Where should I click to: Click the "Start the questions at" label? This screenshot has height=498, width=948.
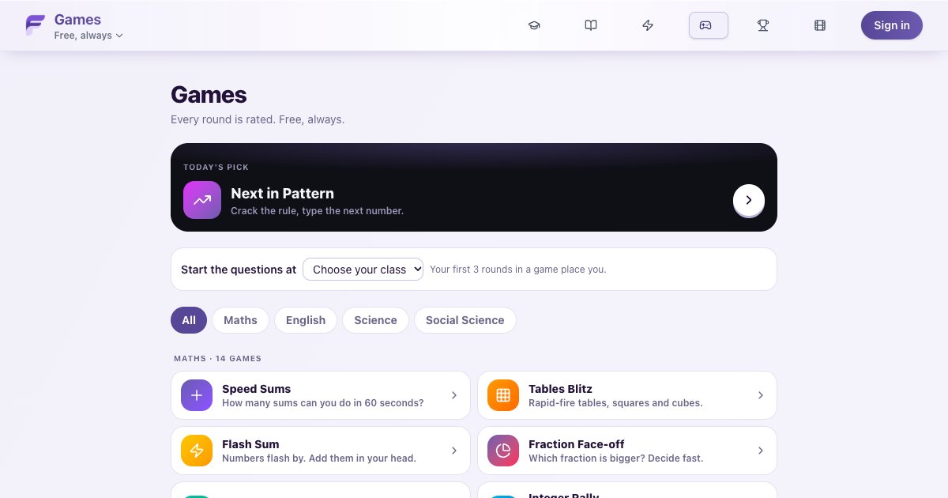click(x=239, y=270)
